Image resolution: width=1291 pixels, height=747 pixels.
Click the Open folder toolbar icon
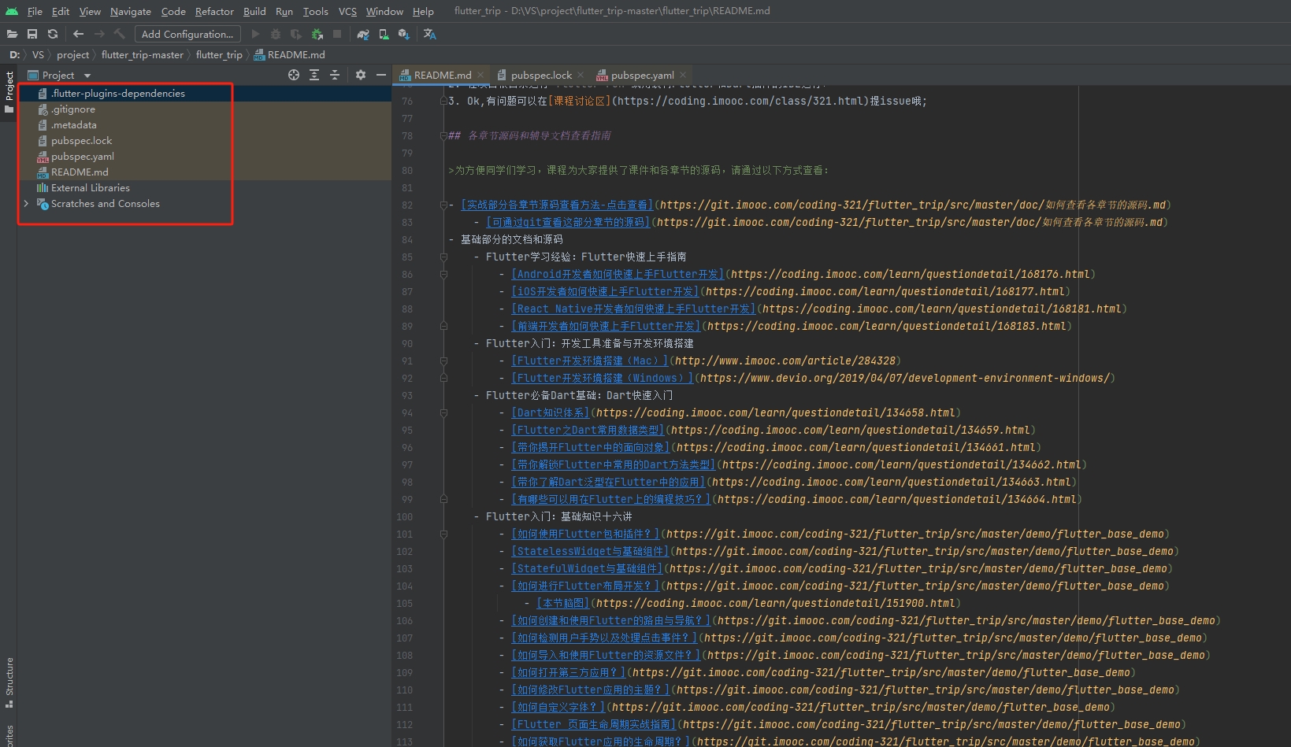(12, 34)
